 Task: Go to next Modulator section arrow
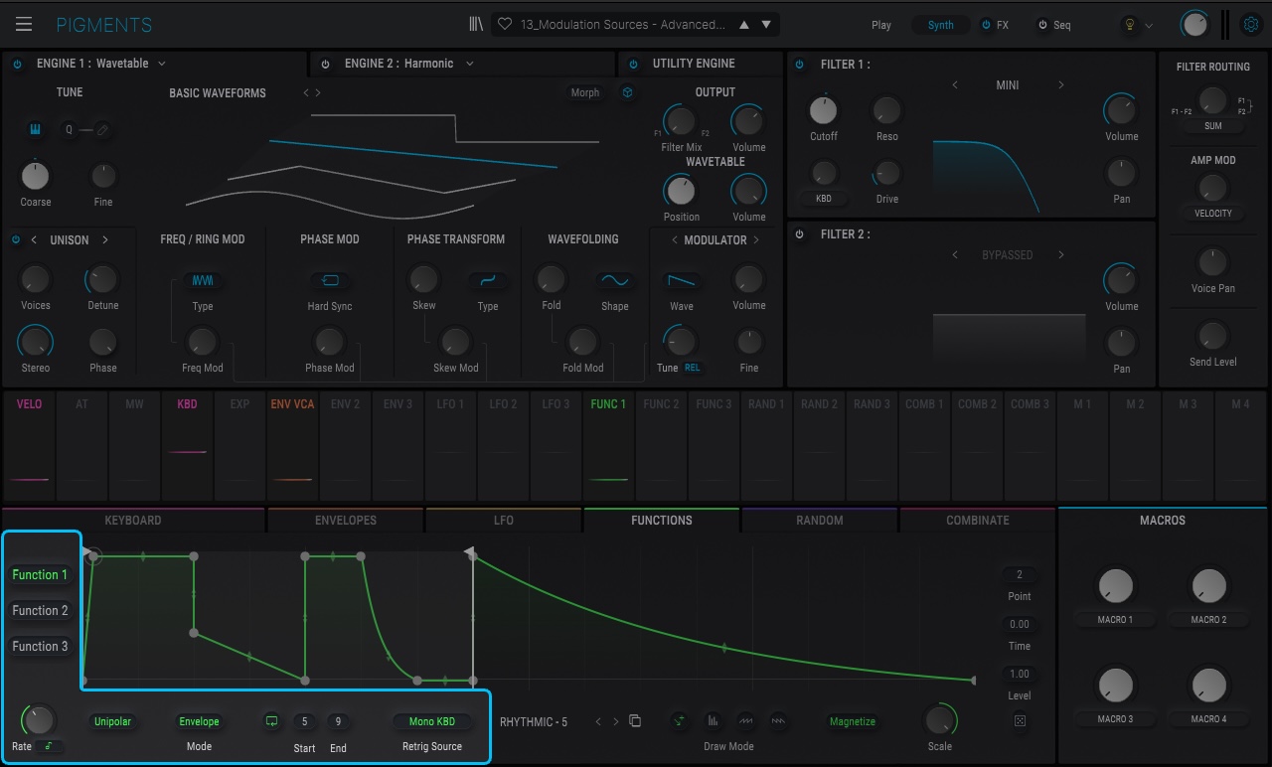click(x=756, y=240)
